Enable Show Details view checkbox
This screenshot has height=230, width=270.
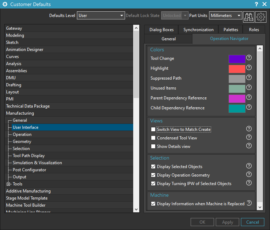[153, 146]
